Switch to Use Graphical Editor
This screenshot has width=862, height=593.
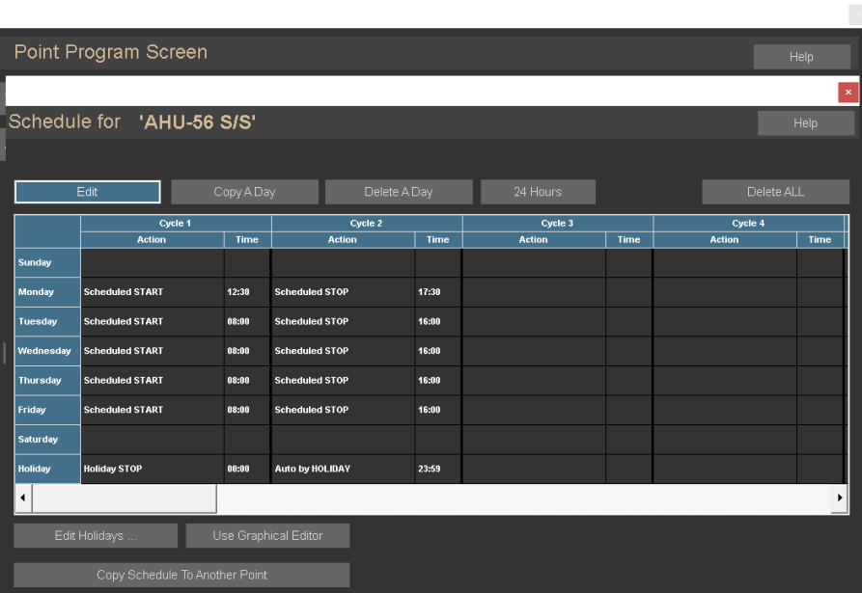[x=267, y=536]
